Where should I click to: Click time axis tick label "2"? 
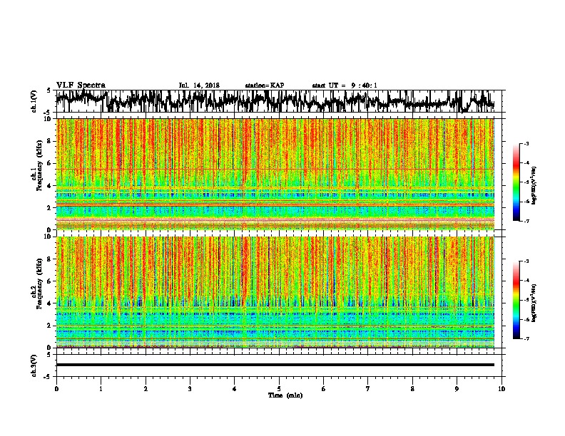[146, 388]
